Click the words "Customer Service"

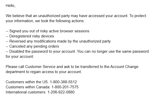(x=40, y=67)
